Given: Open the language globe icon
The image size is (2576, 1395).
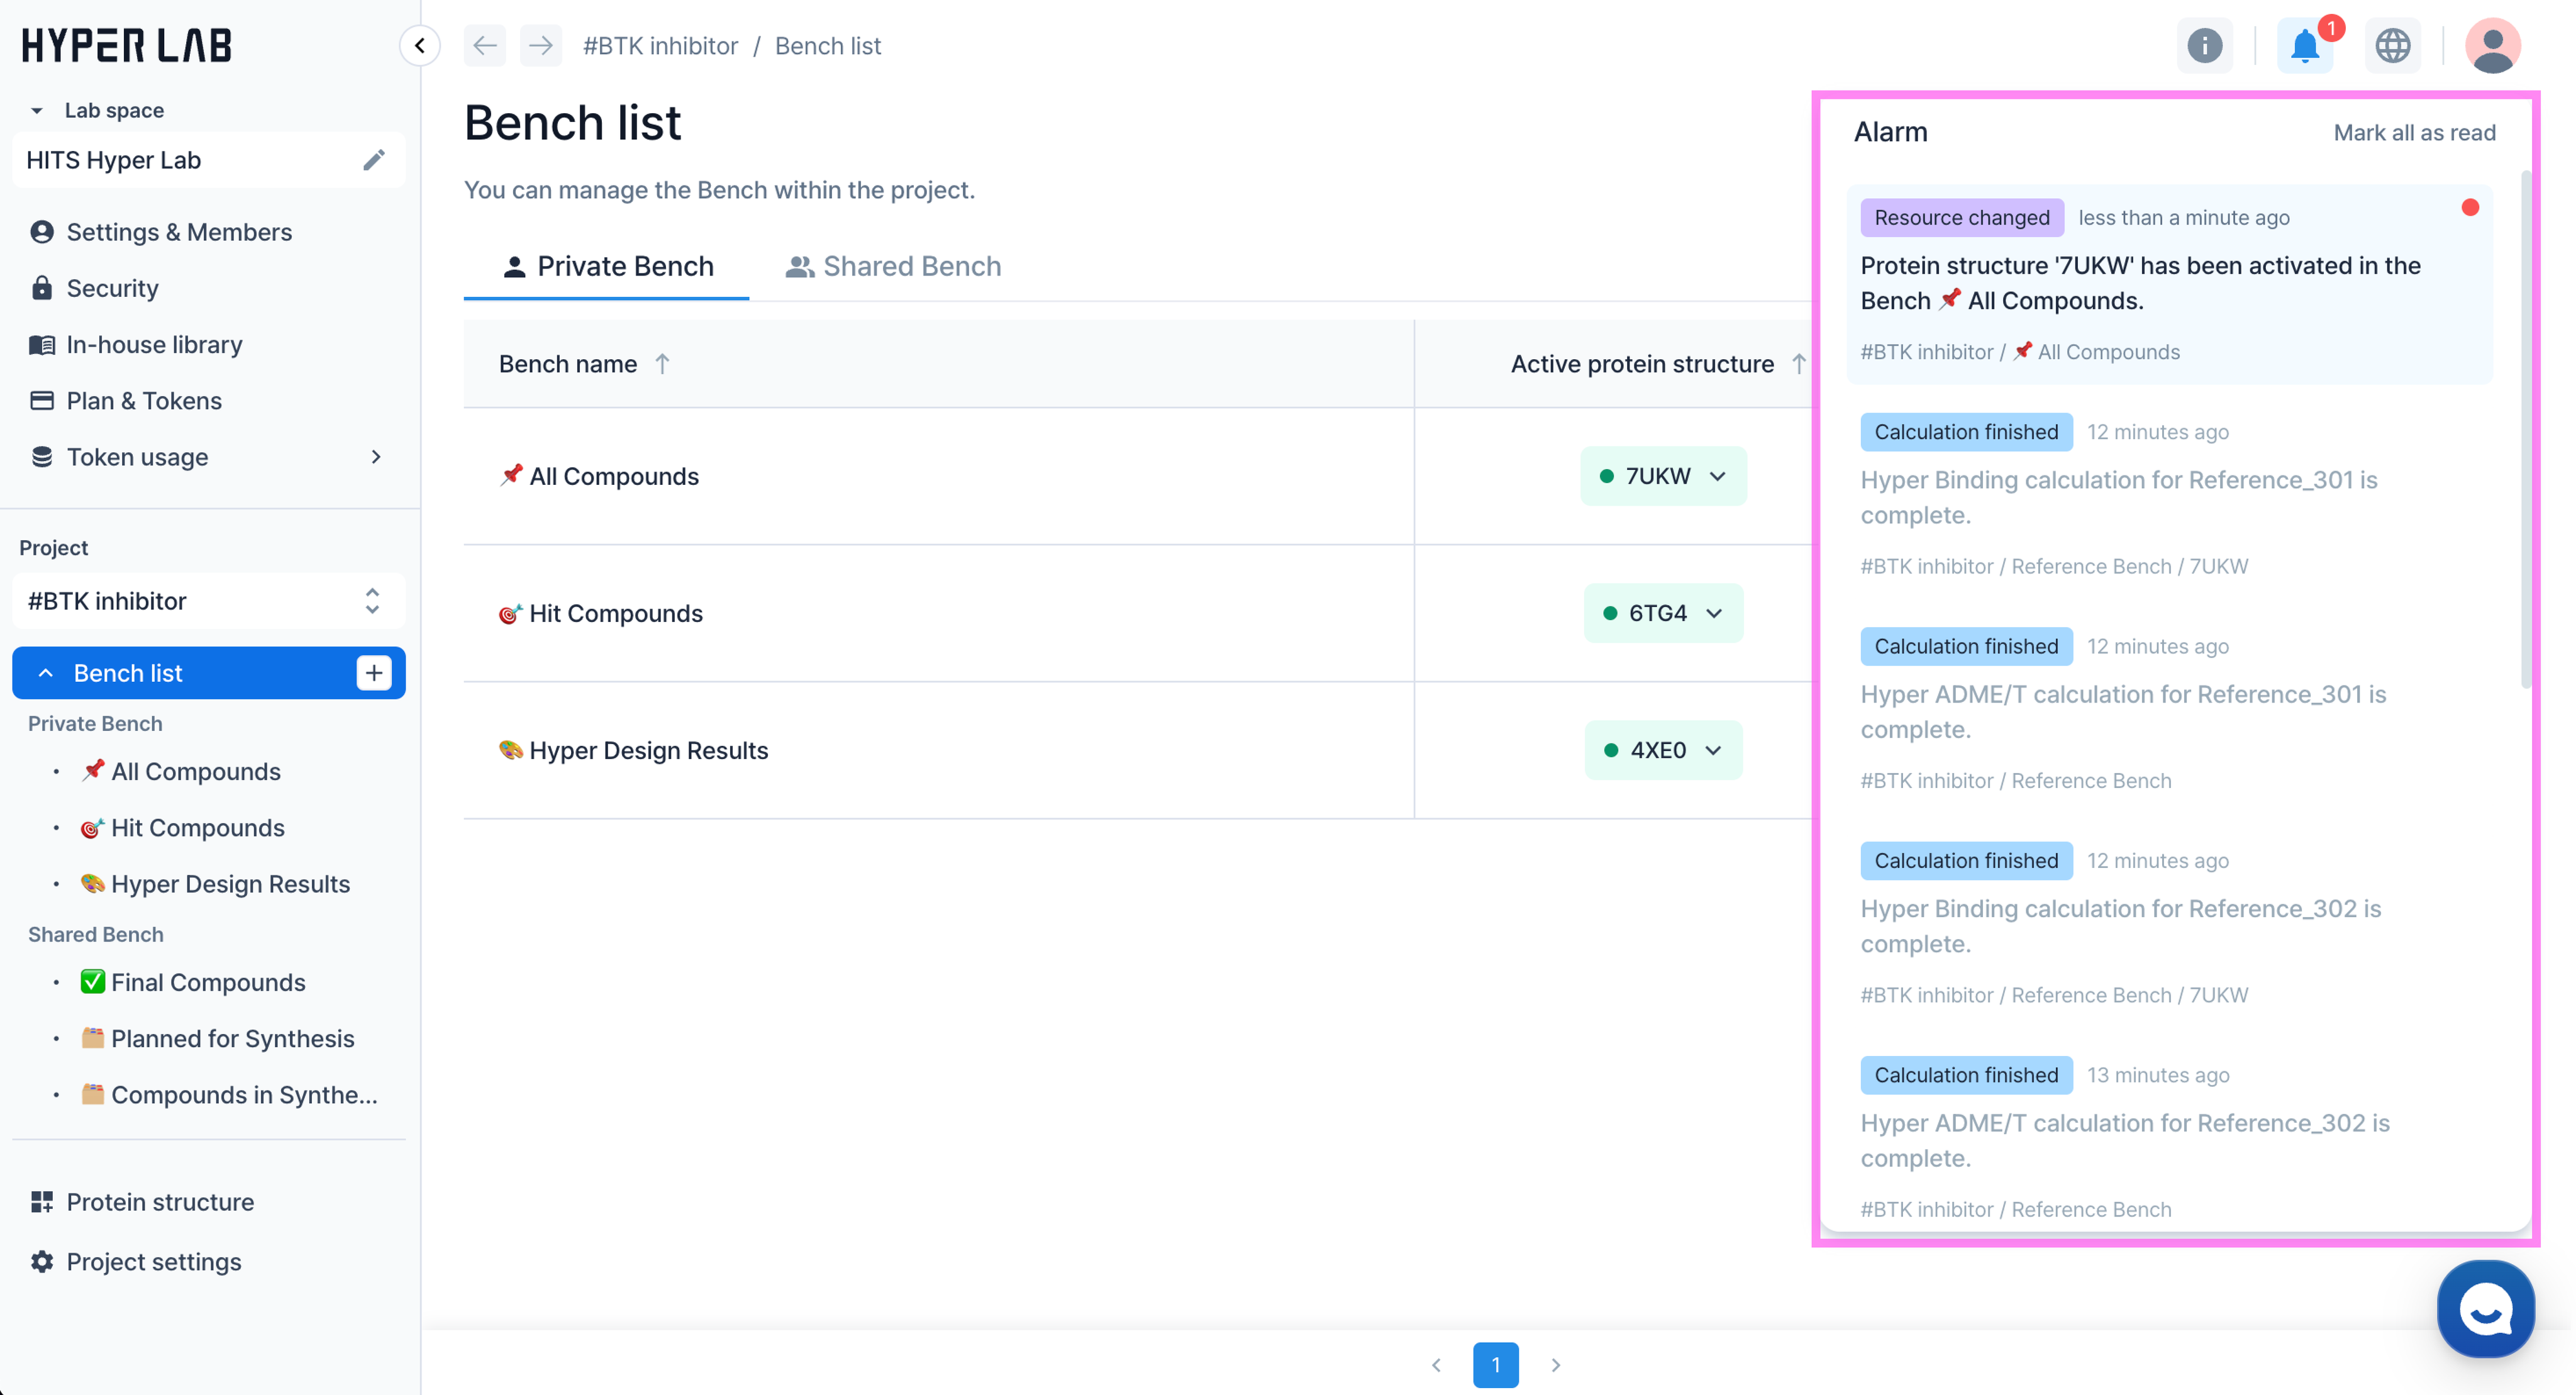Looking at the screenshot, I should 2392,46.
